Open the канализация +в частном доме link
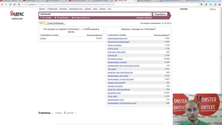 (120, 79)
